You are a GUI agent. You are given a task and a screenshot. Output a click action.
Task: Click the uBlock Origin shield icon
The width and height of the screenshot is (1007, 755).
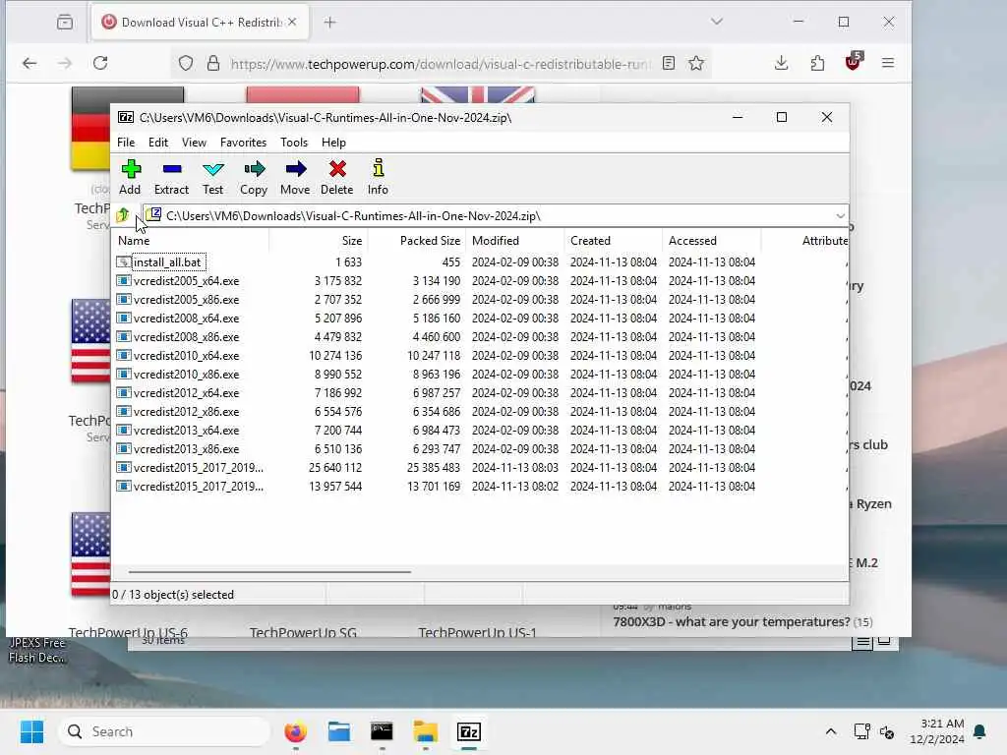point(853,62)
